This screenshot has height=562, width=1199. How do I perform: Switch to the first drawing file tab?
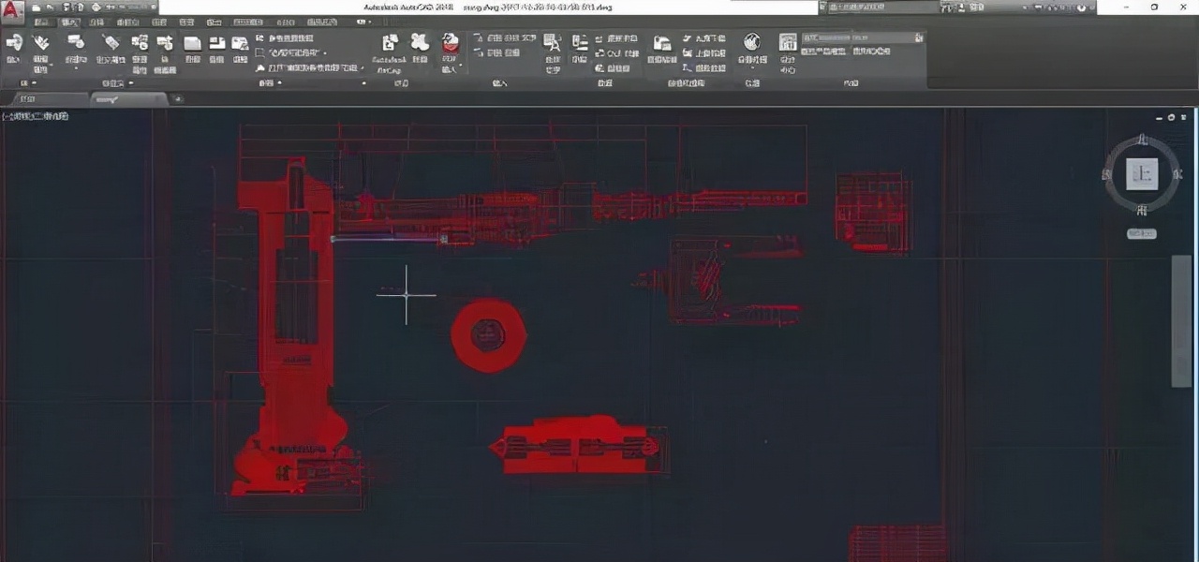tap(28, 98)
